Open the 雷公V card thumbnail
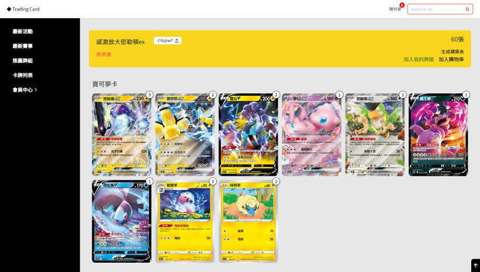The image size is (480, 272). point(248,135)
